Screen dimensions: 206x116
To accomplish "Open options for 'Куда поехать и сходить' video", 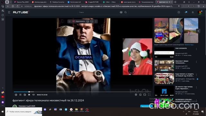I will click(x=196, y=75).
